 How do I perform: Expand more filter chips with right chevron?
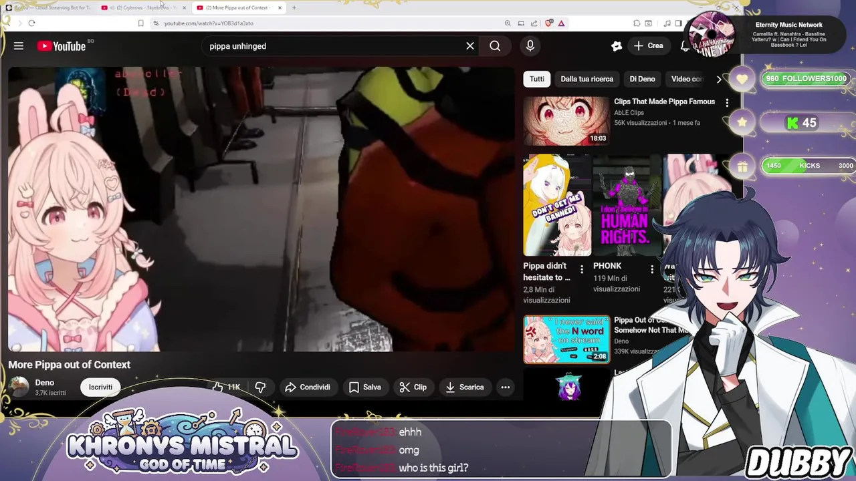[x=719, y=79]
